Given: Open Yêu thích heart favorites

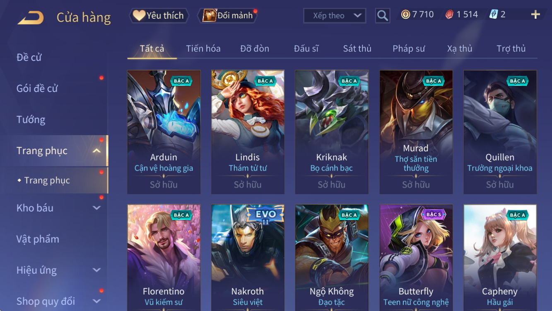Looking at the screenshot, I should point(159,16).
